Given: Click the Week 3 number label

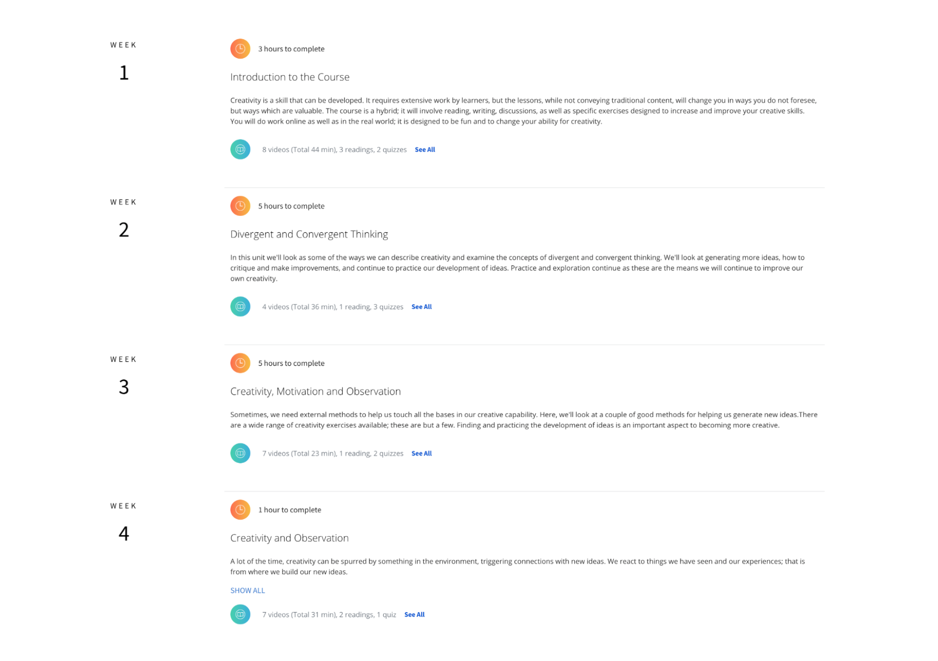Looking at the screenshot, I should pos(124,387).
